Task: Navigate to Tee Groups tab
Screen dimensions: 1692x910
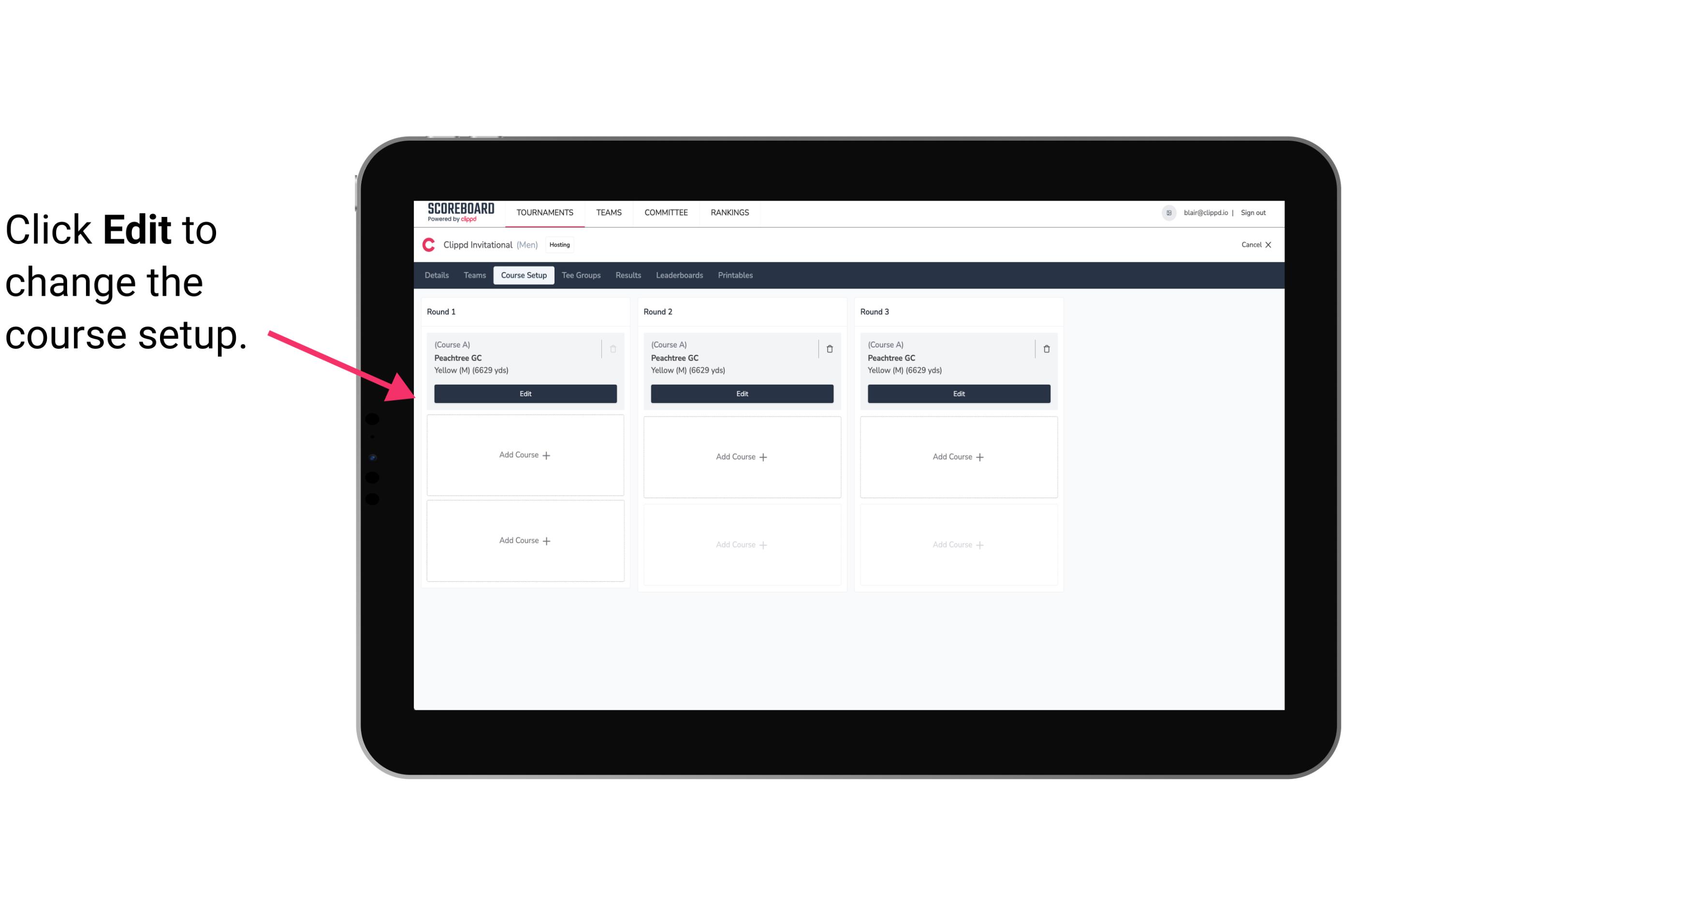Action: pos(579,274)
